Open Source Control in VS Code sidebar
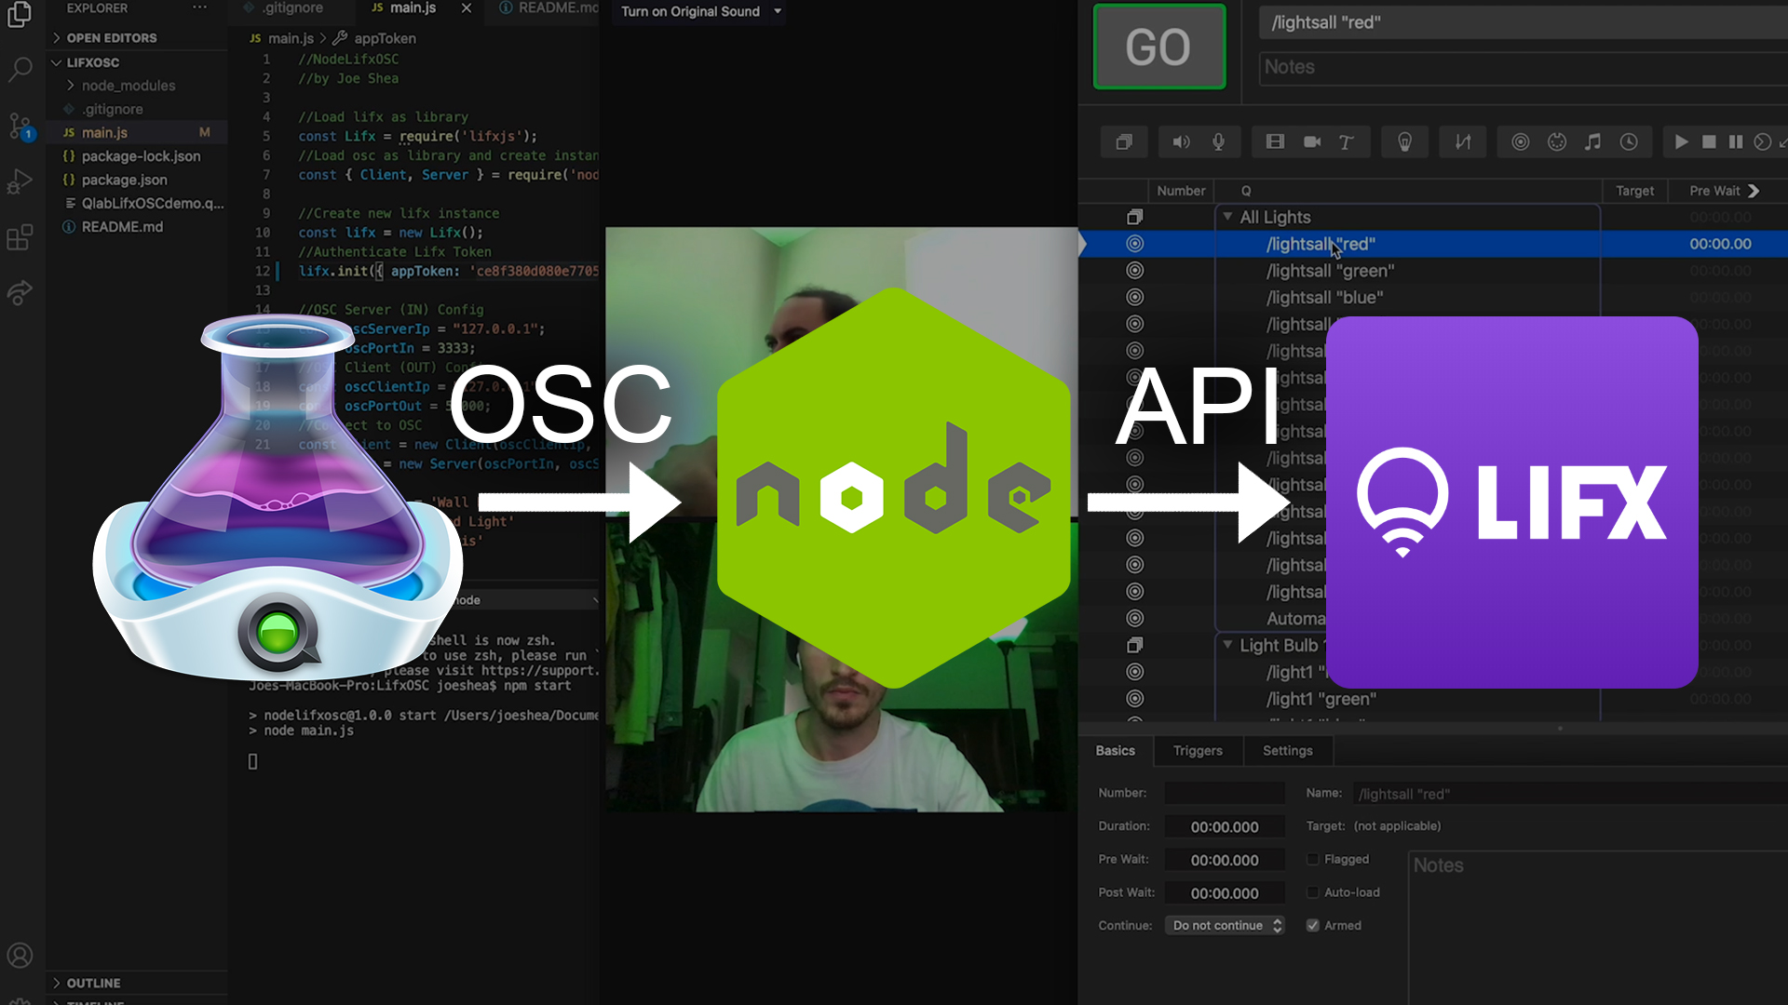The width and height of the screenshot is (1788, 1005). pyautogui.click(x=20, y=126)
